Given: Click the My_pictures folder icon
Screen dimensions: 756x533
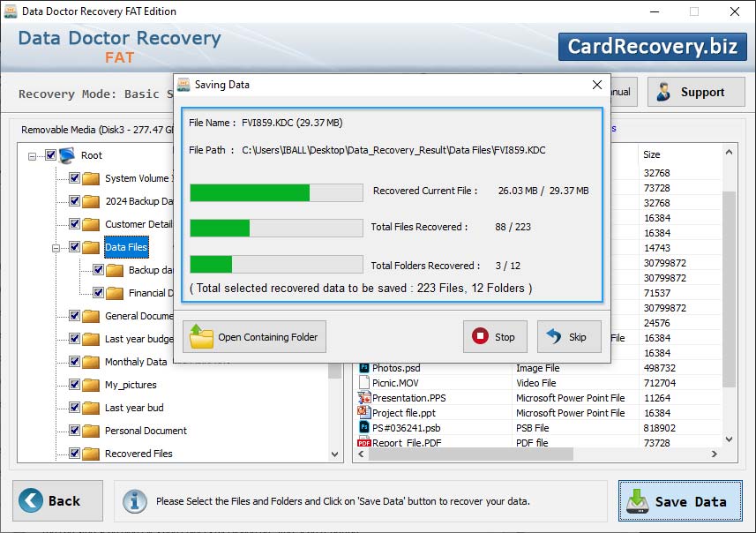Looking at the screenshot, I should coord(91,385).
